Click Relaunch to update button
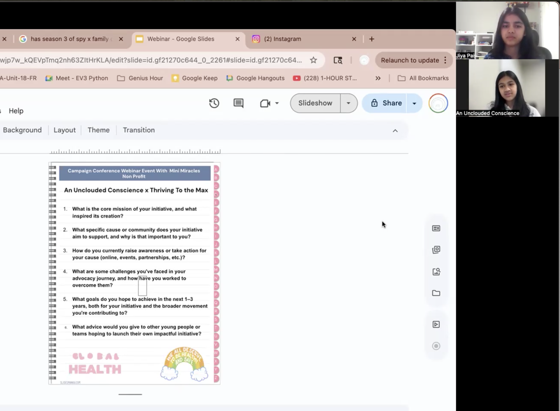 coord(409,60)
